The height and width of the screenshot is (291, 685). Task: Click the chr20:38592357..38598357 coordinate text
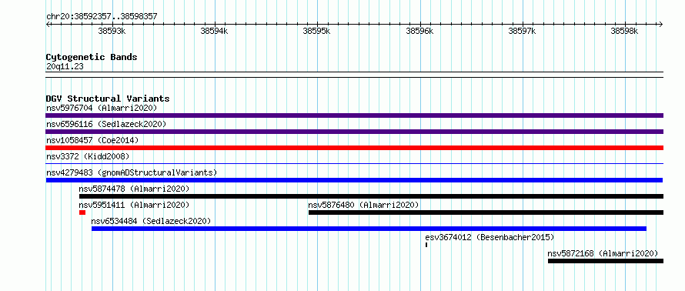pos(102,17)
